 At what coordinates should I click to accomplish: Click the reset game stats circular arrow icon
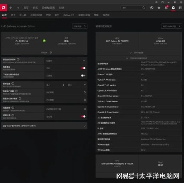pyautogui.click(x=85, y=100)
